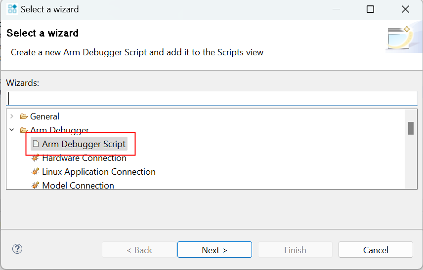Click the Model Connection wizard icon
Viewport: 423px width, 270px height.
pyautogui.click(x=36, y=186)
